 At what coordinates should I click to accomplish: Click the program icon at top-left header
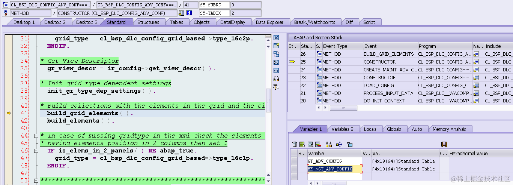(x=6, y=5)
